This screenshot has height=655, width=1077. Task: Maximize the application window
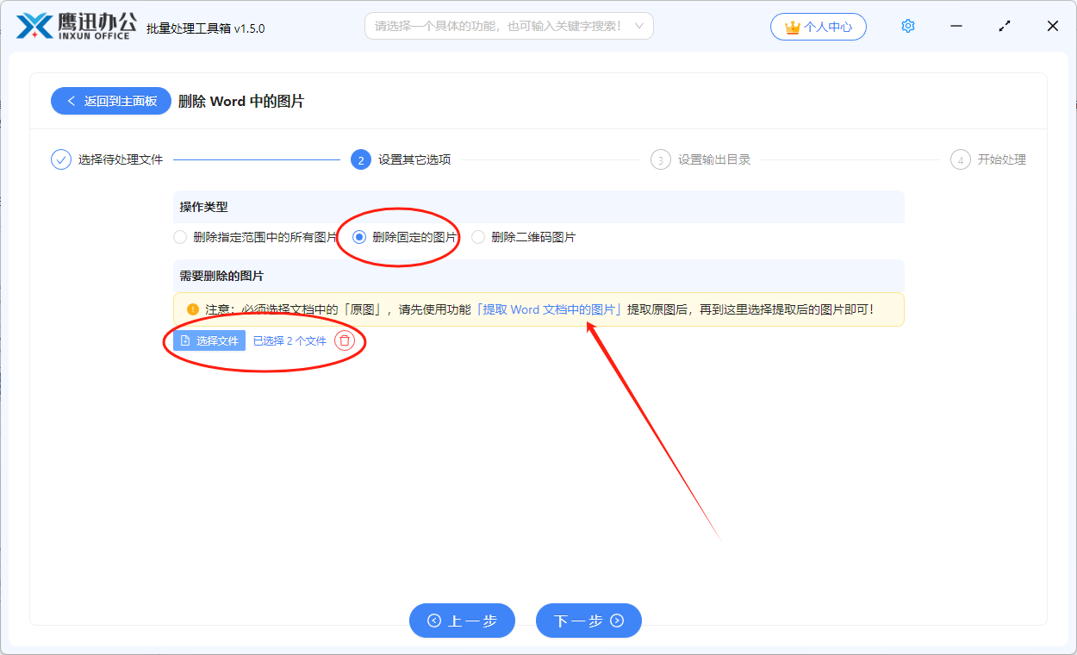pyautogui.click(x=1005, y=26)
